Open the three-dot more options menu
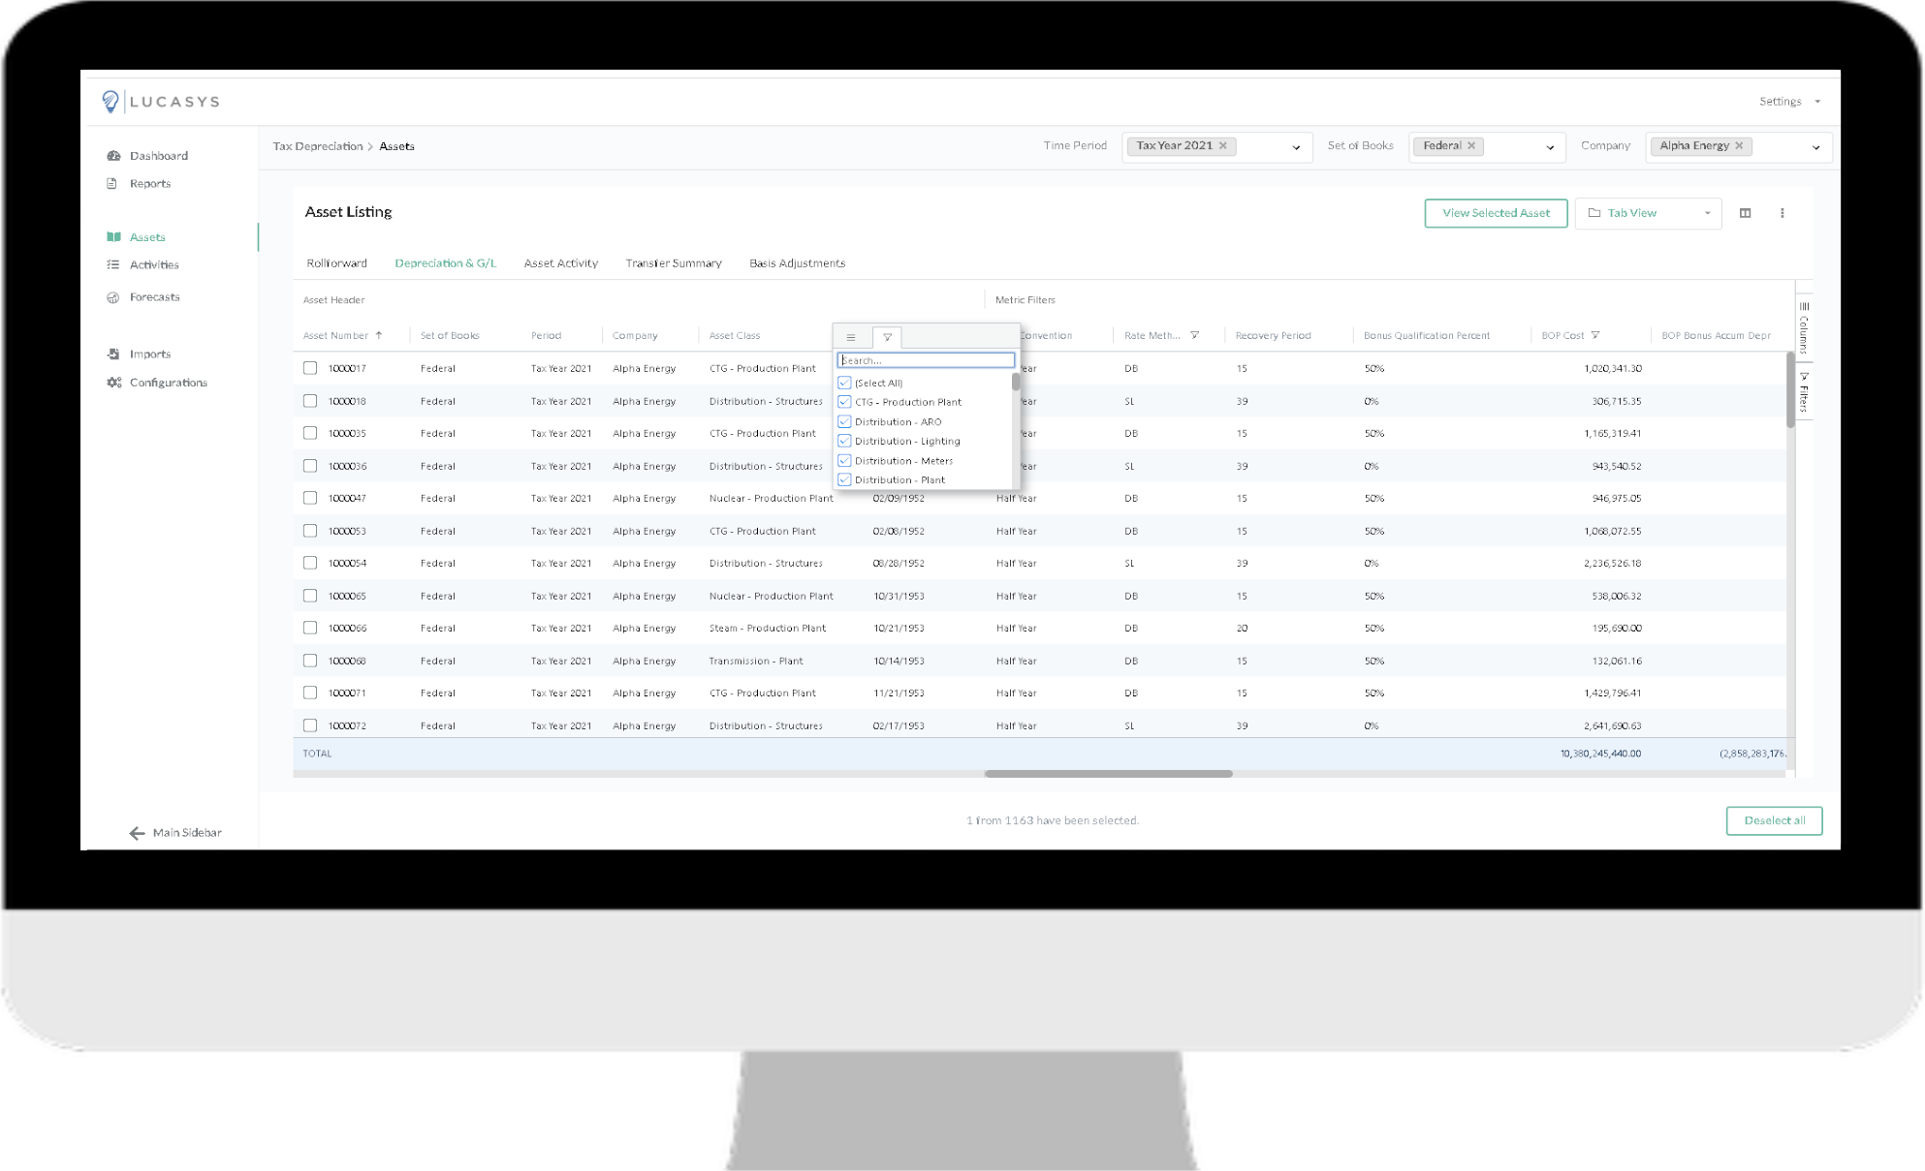 (x=1782, y=213)
